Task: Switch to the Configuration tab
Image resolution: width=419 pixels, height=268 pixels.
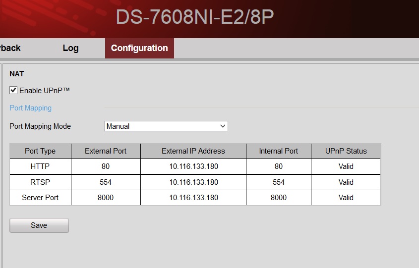Action: (139, 48)
